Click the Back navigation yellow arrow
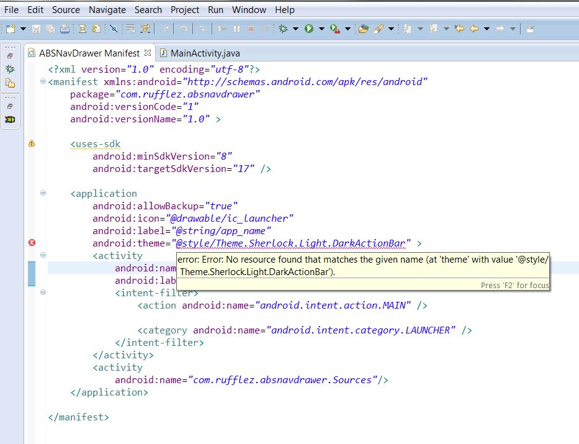 click(x=474, y=29)
